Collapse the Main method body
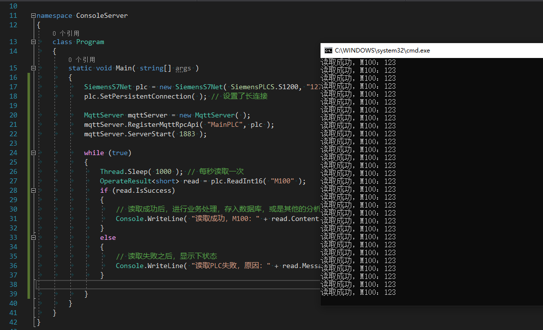This screenshot has width=543, height=330. point(33,68)
